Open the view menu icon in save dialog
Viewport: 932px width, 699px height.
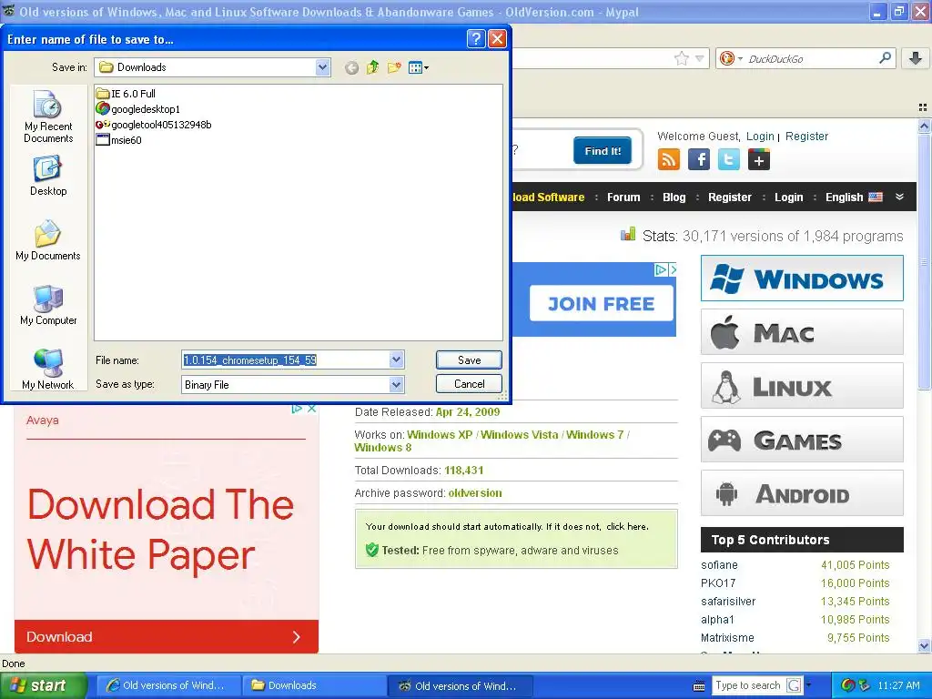click(419, 67)
